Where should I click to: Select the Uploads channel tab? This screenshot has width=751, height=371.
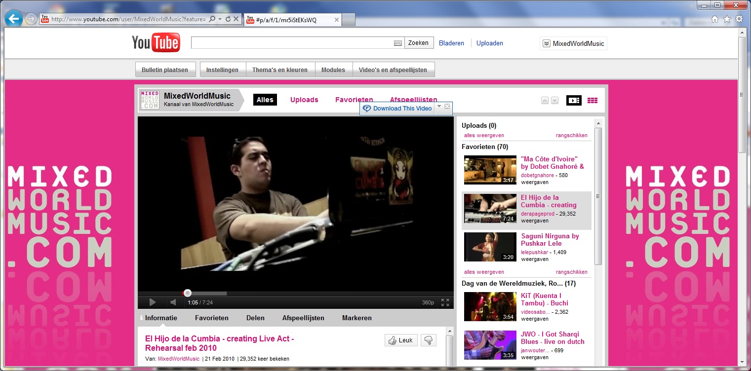(304, 100)
